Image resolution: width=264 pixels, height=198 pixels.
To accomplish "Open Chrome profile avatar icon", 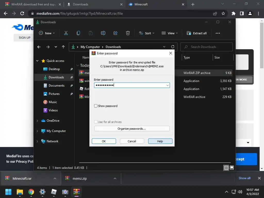I will pos(250,13).
